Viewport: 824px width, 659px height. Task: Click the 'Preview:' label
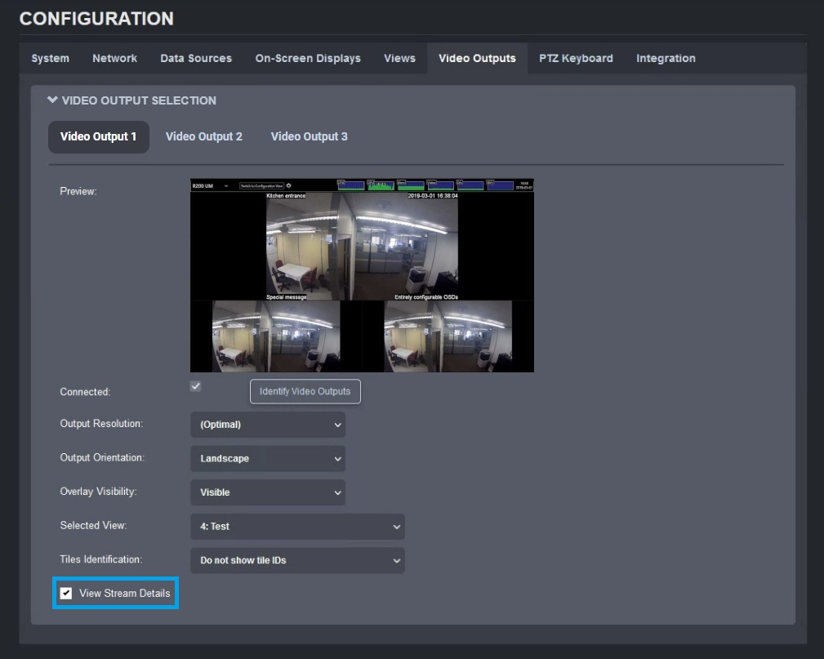78,191
